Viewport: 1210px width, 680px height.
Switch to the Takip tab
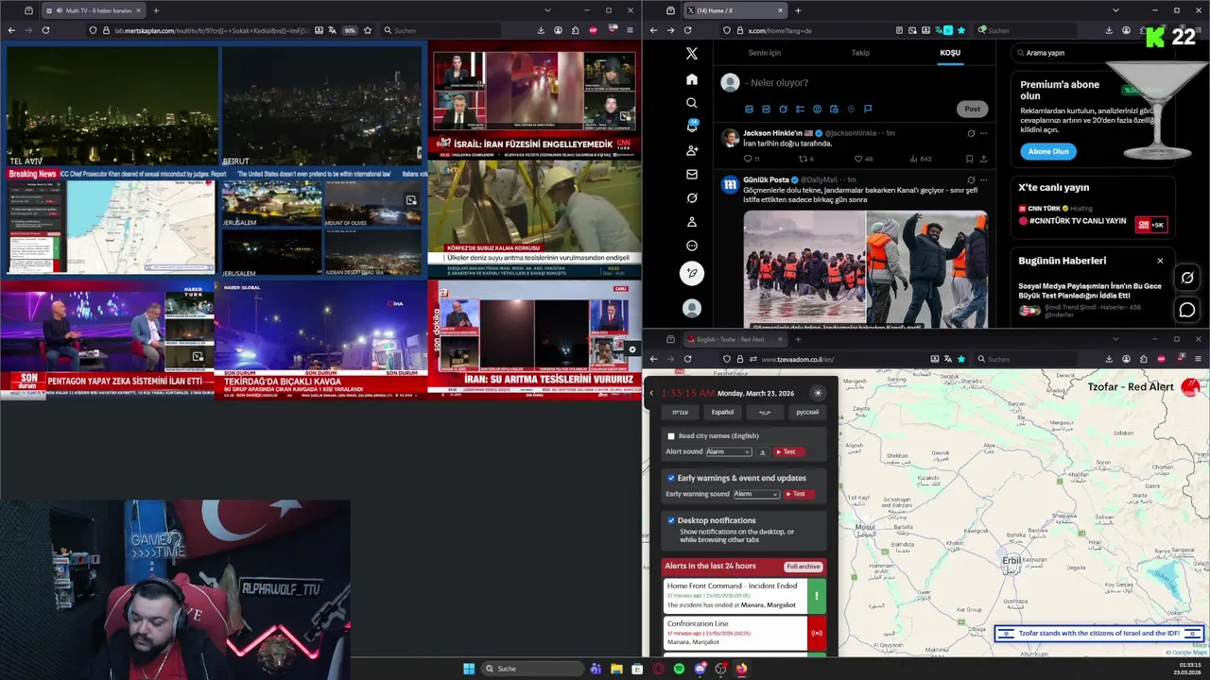[x=860, y=53]
